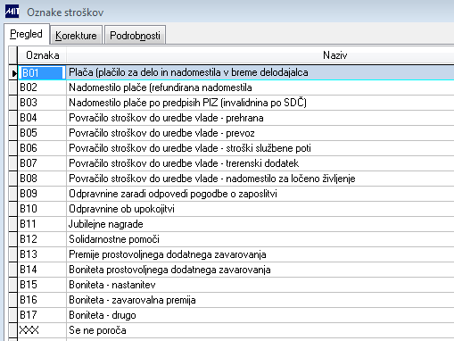Click 'Boniteta prostovoljnega dodatnega zavarovanja'
Viewport: 454px width, 341px height.
pyautogui.click(x=169, y=270)
